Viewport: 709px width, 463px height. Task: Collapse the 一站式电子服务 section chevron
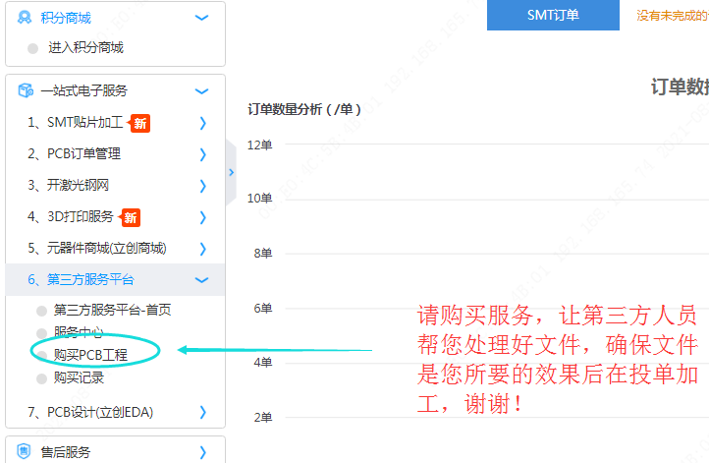[x=202, y=91]
